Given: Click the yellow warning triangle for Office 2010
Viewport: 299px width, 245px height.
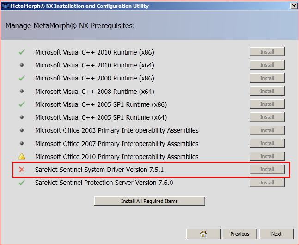Looking at the screenshot, I should tap(21, 157).
